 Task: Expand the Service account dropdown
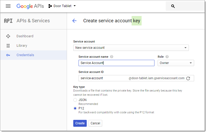coord(131,48)
